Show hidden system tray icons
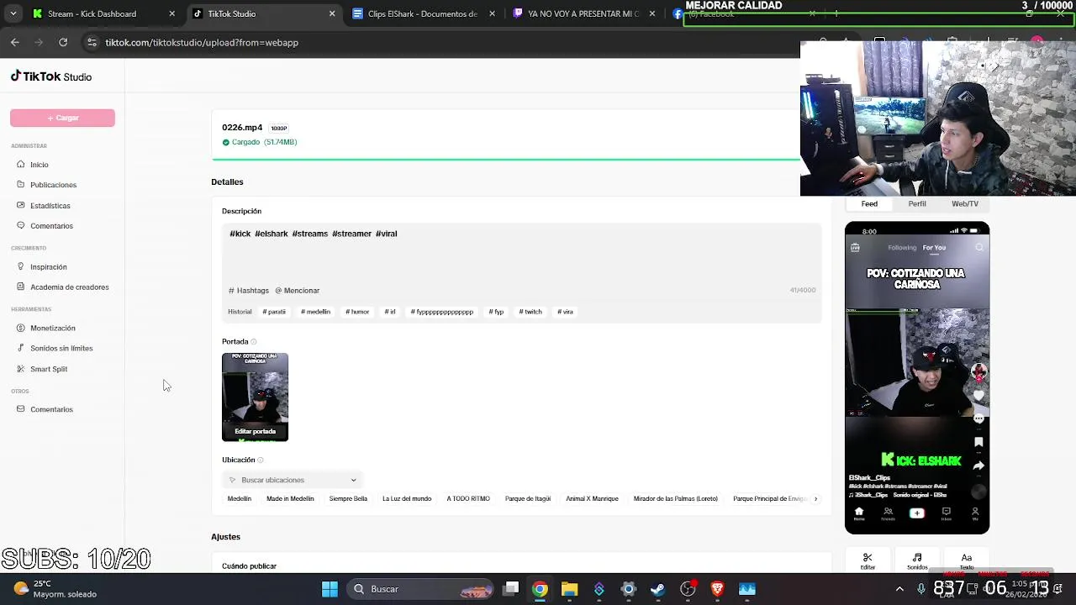The height and width of the screenshot is (605, 1076). (899, 589)
